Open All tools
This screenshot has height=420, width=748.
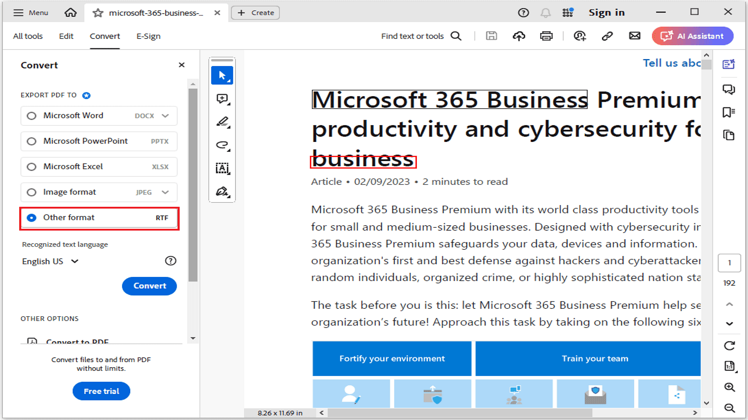(28, 36)
